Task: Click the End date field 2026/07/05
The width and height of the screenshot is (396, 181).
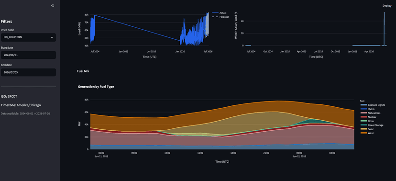Action: pyautogui.click(x=28, y=72)
